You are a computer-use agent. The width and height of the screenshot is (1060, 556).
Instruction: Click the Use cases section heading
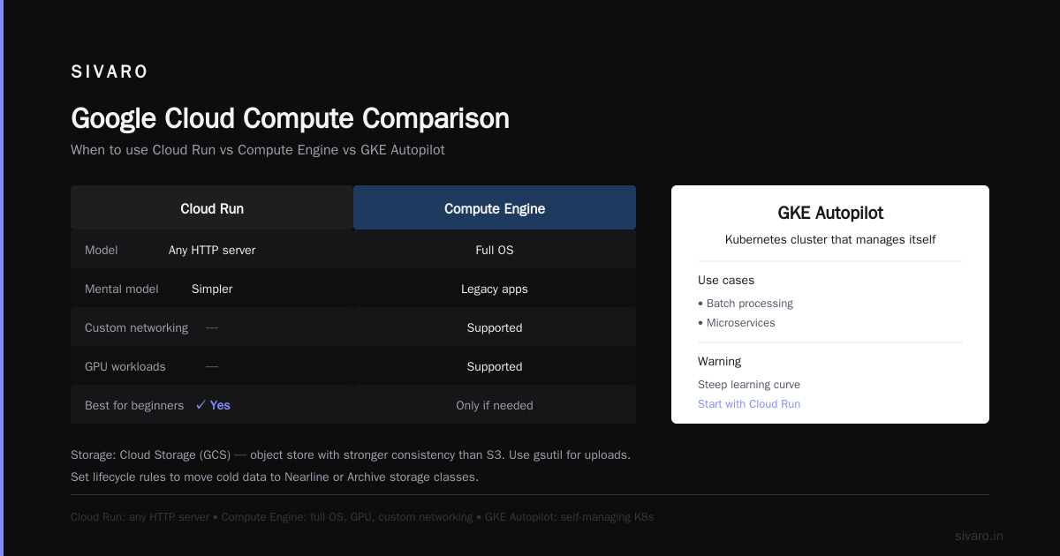pos(726,281)
